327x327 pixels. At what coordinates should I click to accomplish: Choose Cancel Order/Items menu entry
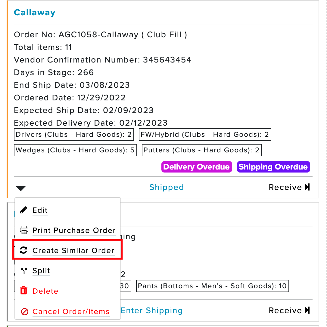tap(71, 312)
